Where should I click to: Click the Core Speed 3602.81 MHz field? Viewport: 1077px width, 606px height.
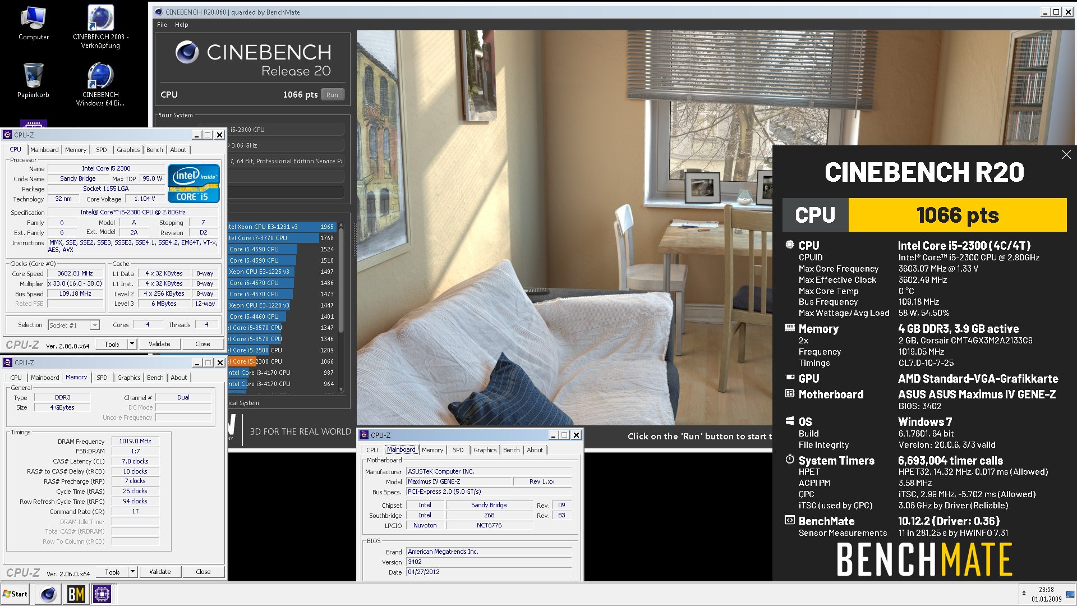(x=75, y=273)
